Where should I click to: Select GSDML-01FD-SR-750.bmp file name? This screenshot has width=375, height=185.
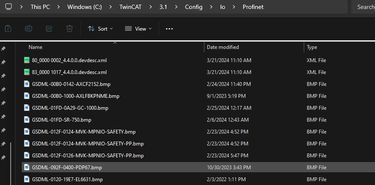(x=61, y=120)
